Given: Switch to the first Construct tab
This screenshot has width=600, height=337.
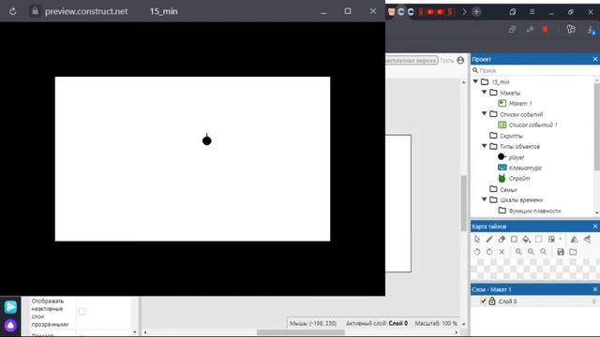Looking at the screenshot, I should tap(400, 12).
